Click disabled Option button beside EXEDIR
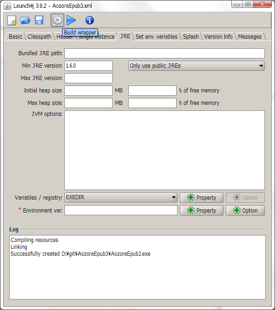This screenshot has width=275, height=310. [x=245, y=197]
